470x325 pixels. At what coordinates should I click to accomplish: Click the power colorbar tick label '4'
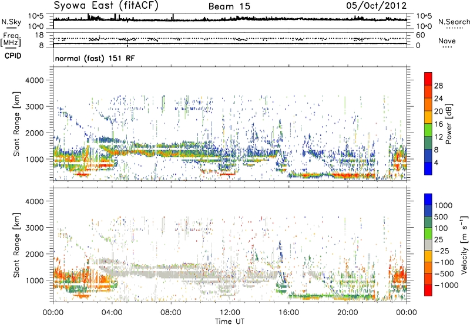[436, 162]
